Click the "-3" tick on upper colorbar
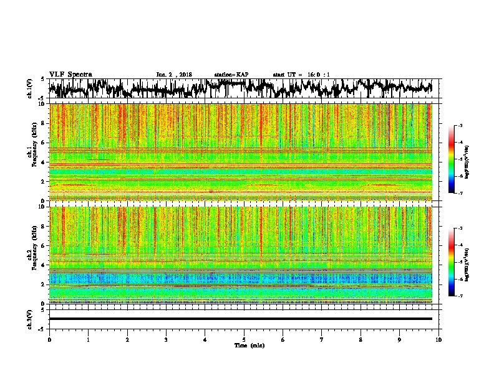 coord(460,126)
